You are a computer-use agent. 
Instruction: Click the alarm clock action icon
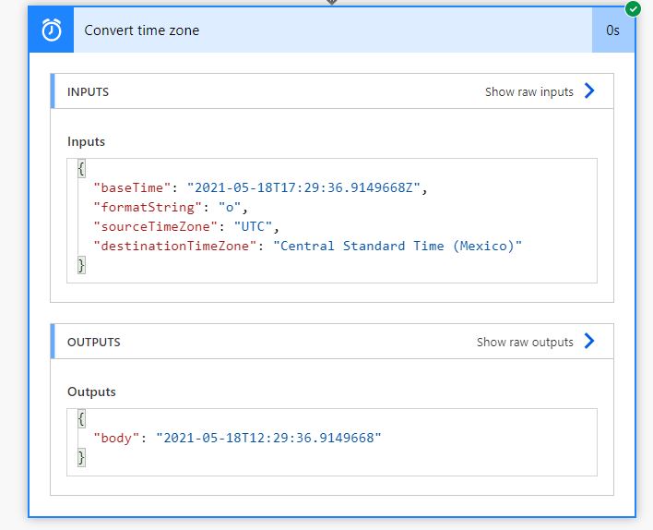point(52,30)
